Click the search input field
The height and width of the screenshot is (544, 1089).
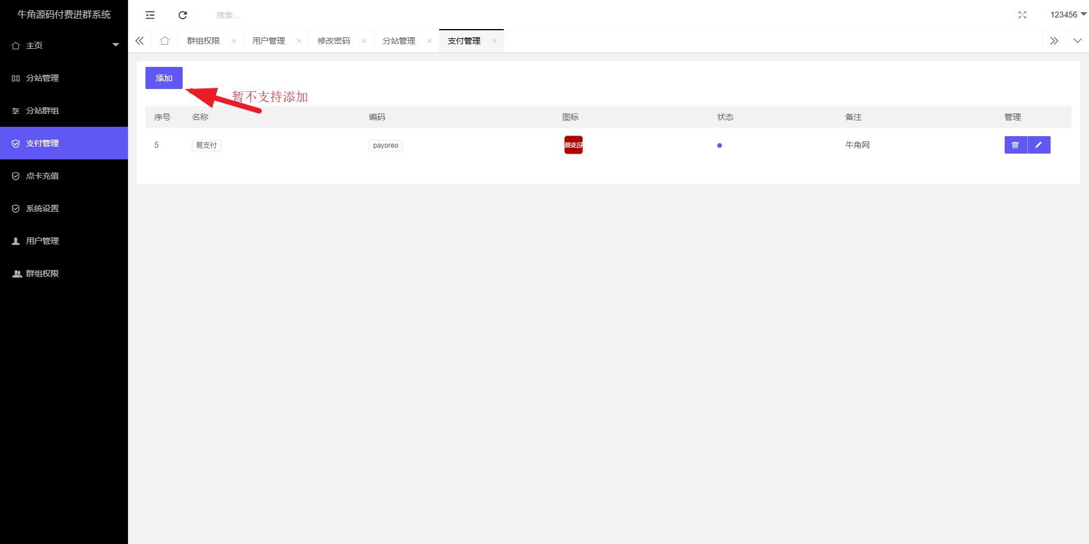pos(291,15)
